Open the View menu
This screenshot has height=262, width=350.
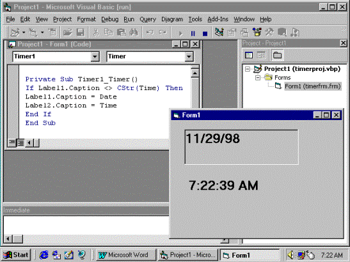tap(42, 19)
